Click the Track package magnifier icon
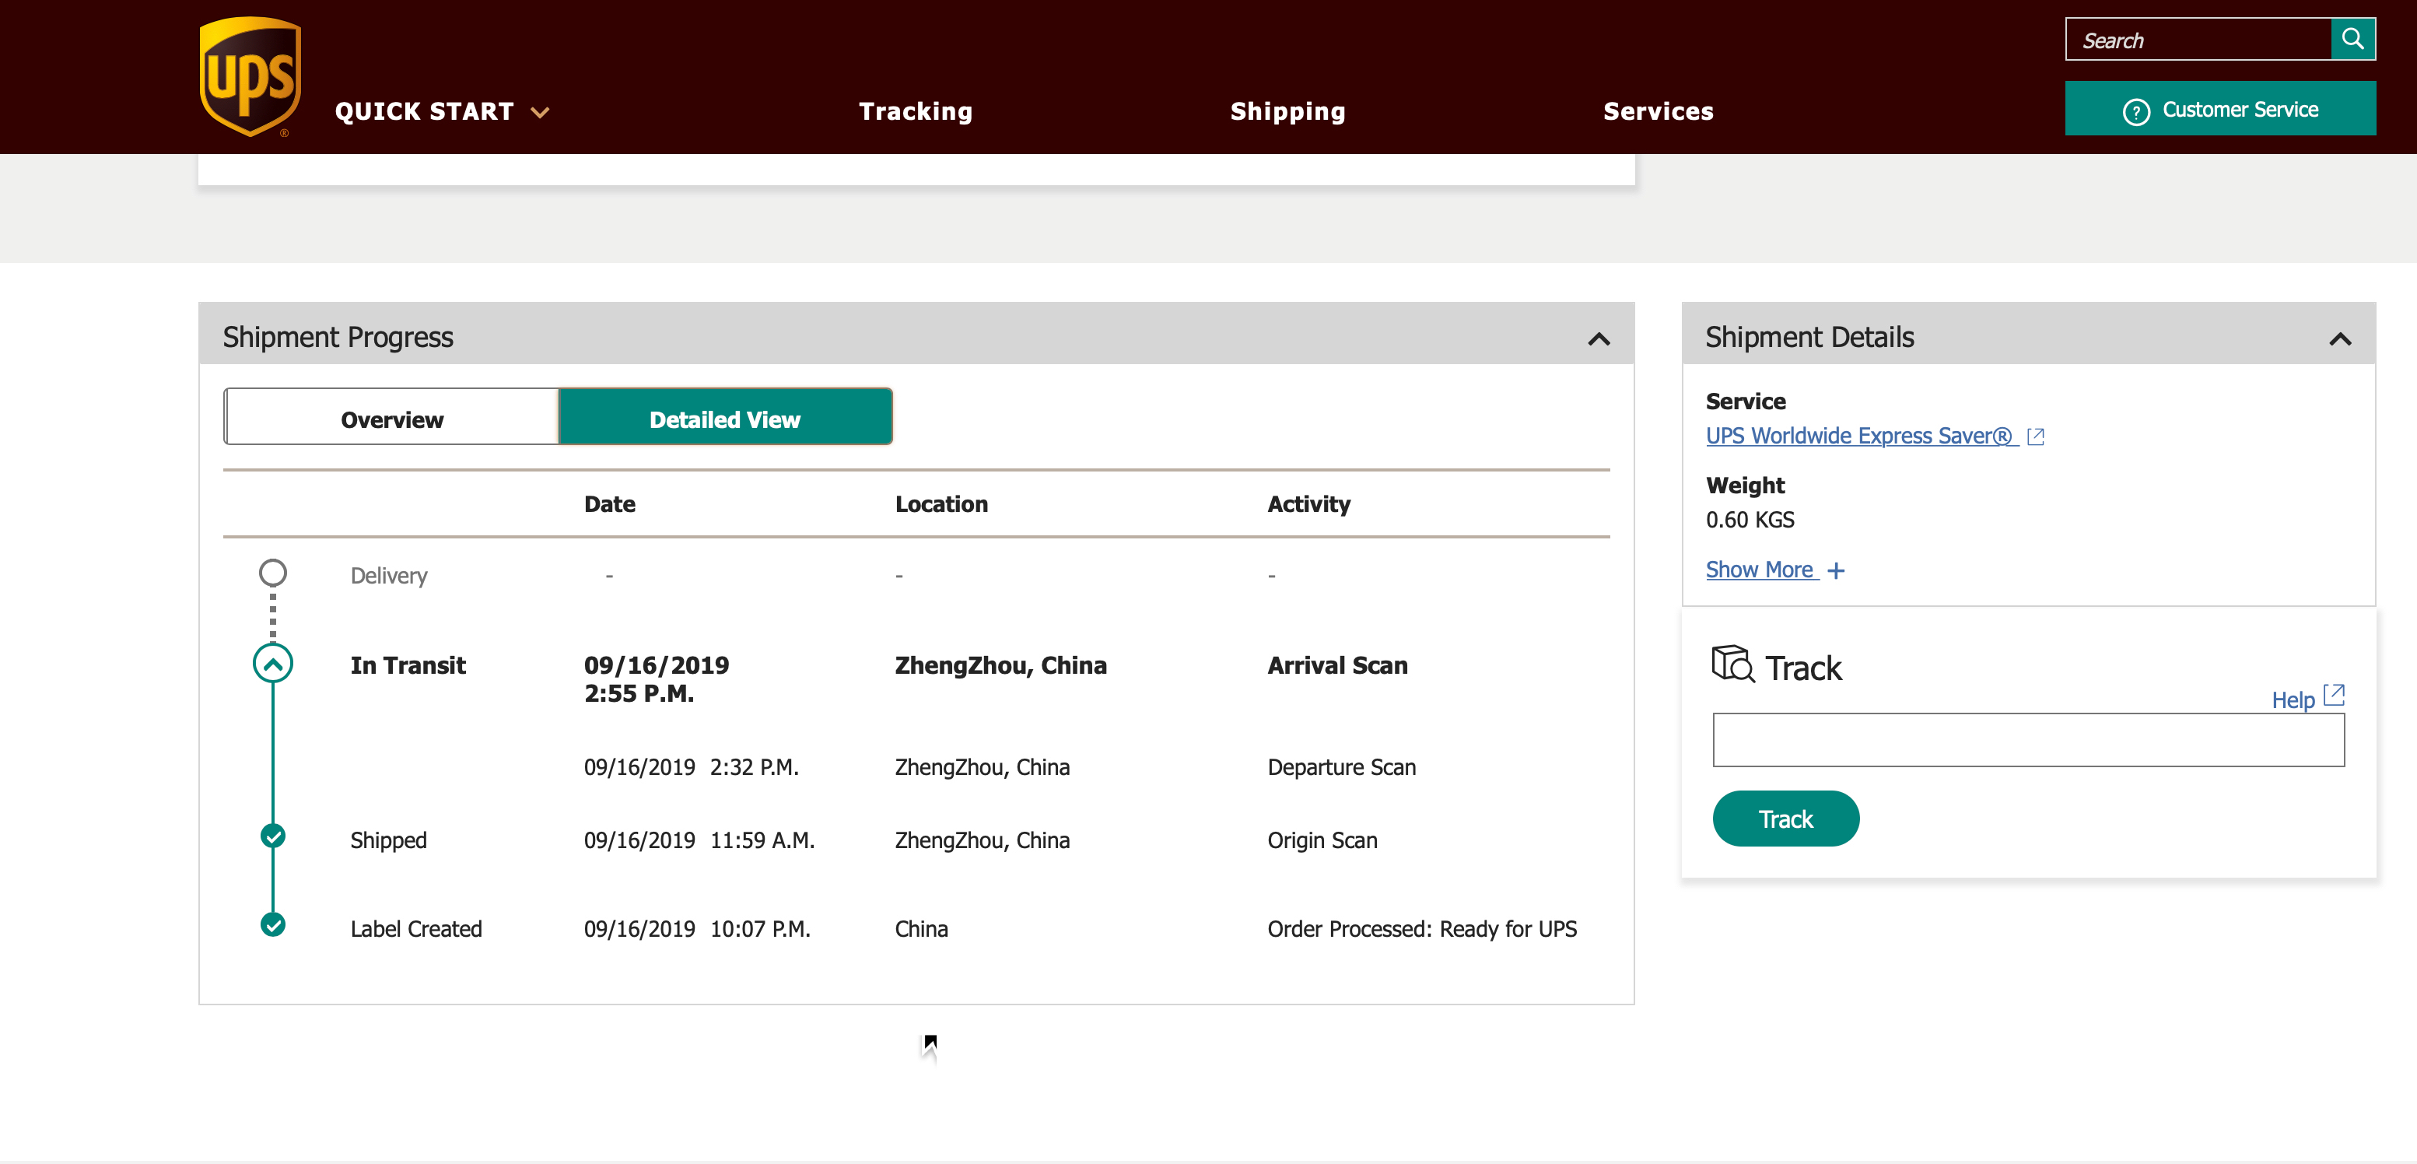This screenshot has width=2417, height=1164. point(1732,664)
